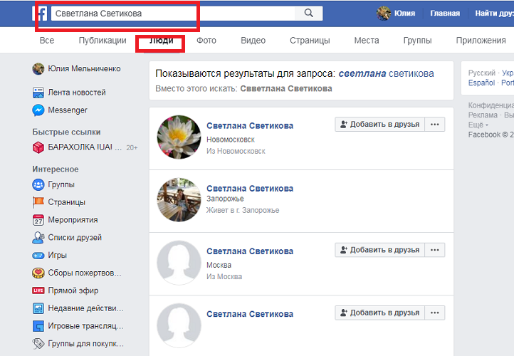514x356 pixels.
Task: Click the Юлия Мельниченко sidebar name
Action: [84, 69]
